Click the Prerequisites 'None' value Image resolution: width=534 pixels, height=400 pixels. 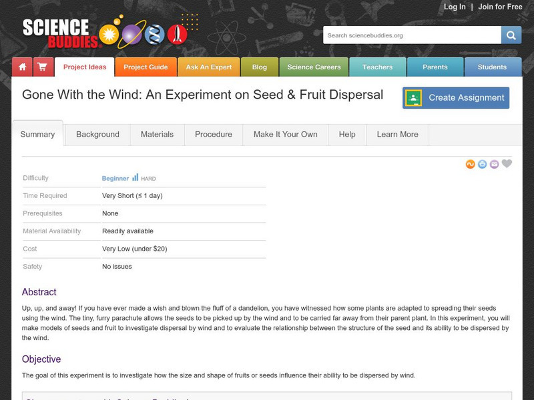(x=110, y=213)
